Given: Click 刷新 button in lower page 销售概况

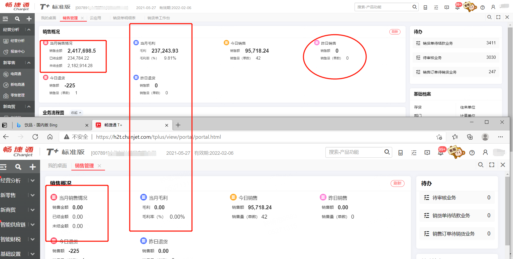Looking at the screenshot, I should (x=398, y=183).
